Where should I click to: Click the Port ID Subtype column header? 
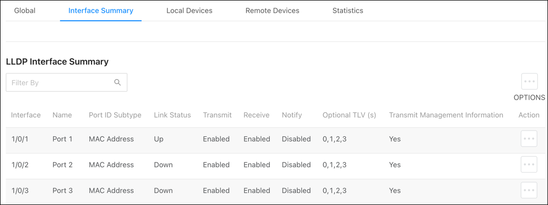click(115, 115)
